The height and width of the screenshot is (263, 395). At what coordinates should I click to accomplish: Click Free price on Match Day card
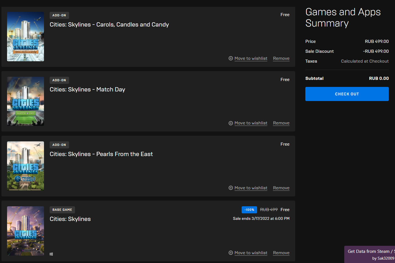pos(285,80)
